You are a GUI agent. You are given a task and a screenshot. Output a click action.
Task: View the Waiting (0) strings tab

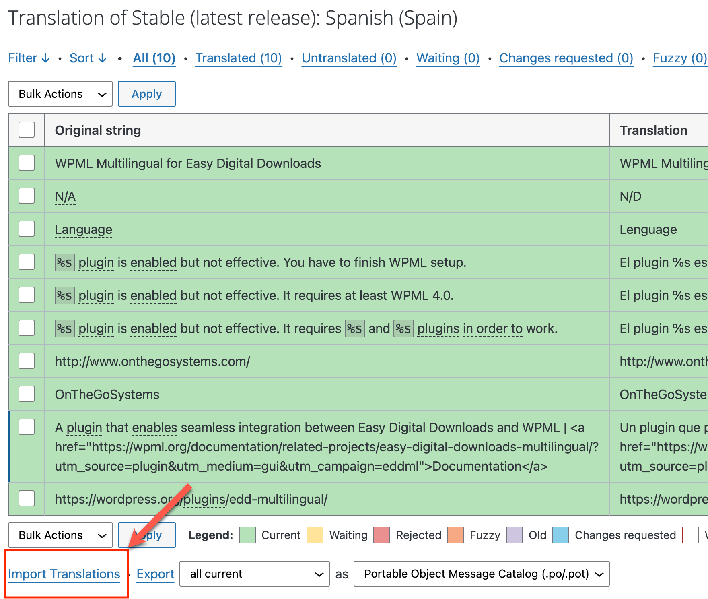[x=447, y=58]
